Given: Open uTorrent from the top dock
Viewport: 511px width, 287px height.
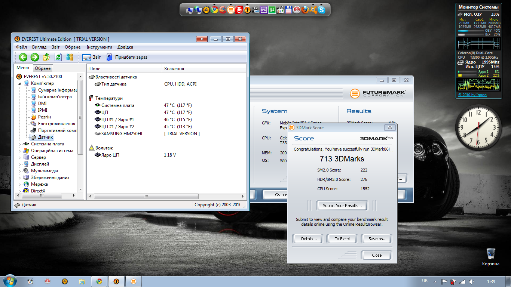Looking at the screenshot, I should pos(272,10).
